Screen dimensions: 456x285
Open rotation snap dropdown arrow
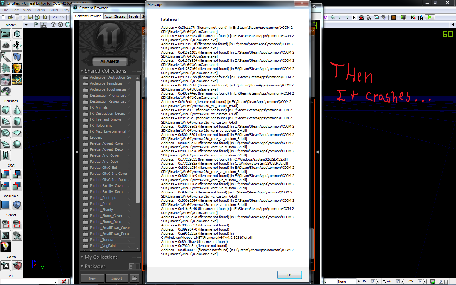click(x=402, y=282)
